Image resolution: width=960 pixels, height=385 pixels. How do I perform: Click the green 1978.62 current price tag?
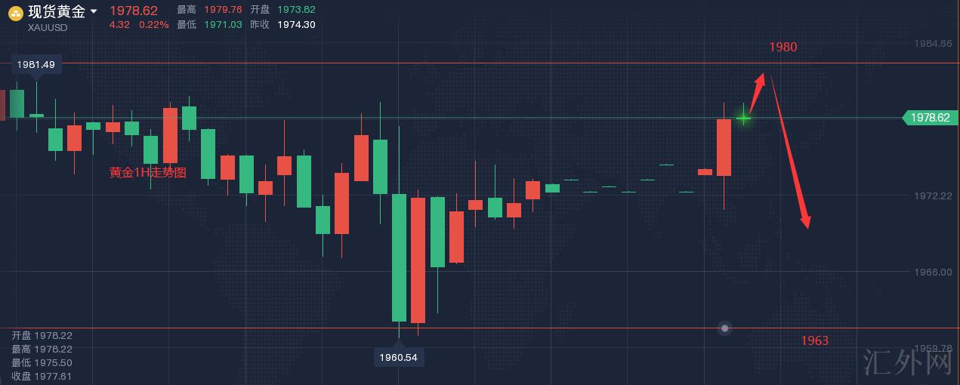pos(928,118)
